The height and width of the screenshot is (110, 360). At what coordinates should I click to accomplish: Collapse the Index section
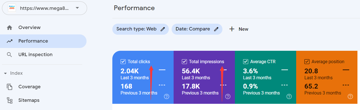click(x=14, y=73)
